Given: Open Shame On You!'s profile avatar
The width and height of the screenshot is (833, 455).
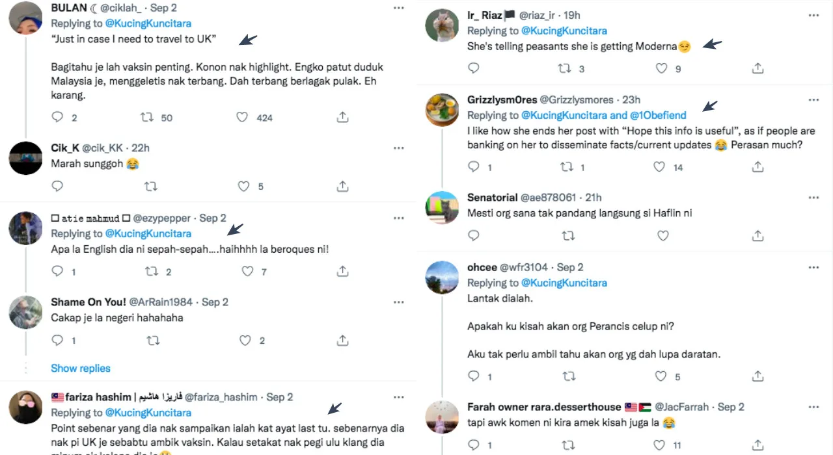Looking at the screenshot, I should point(26,313).
